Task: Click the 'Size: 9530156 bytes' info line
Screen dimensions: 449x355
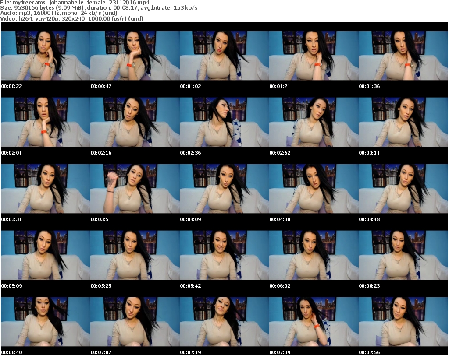Action: pyautogui.click(x=99, y=8)
